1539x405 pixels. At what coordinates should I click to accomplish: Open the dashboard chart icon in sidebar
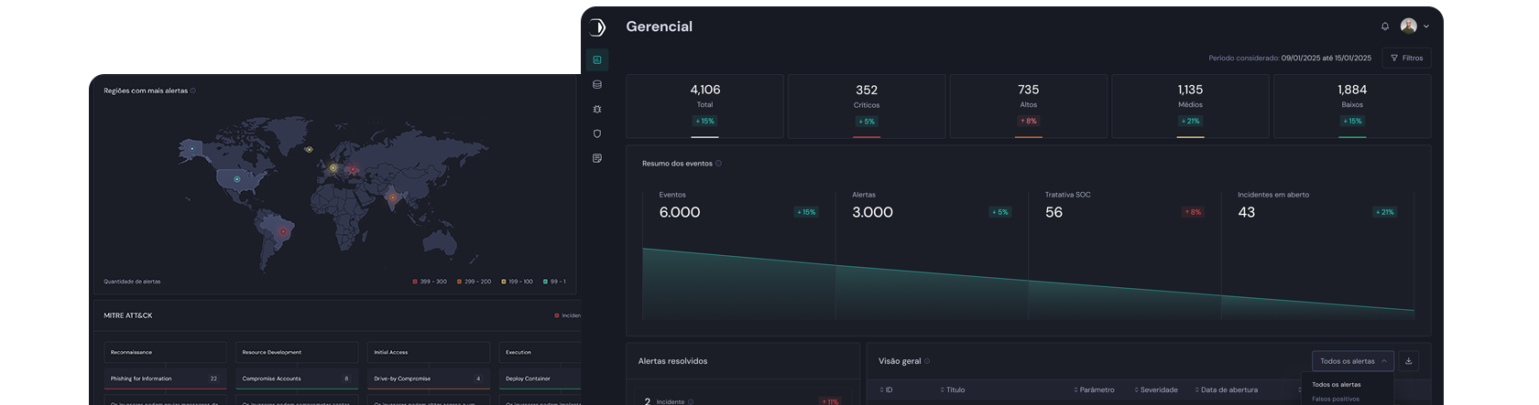pos(597,60)
